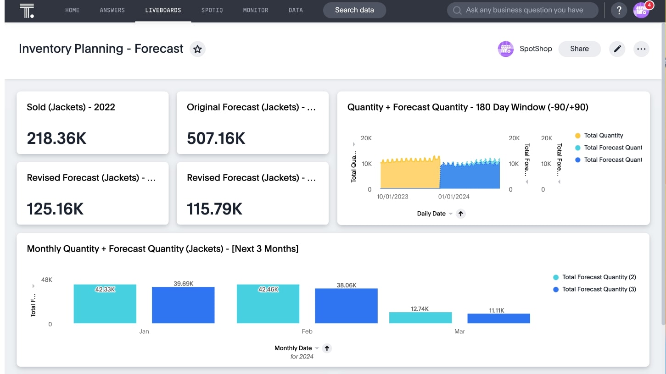Favorite the liveboard with star icon

point(197,49)
